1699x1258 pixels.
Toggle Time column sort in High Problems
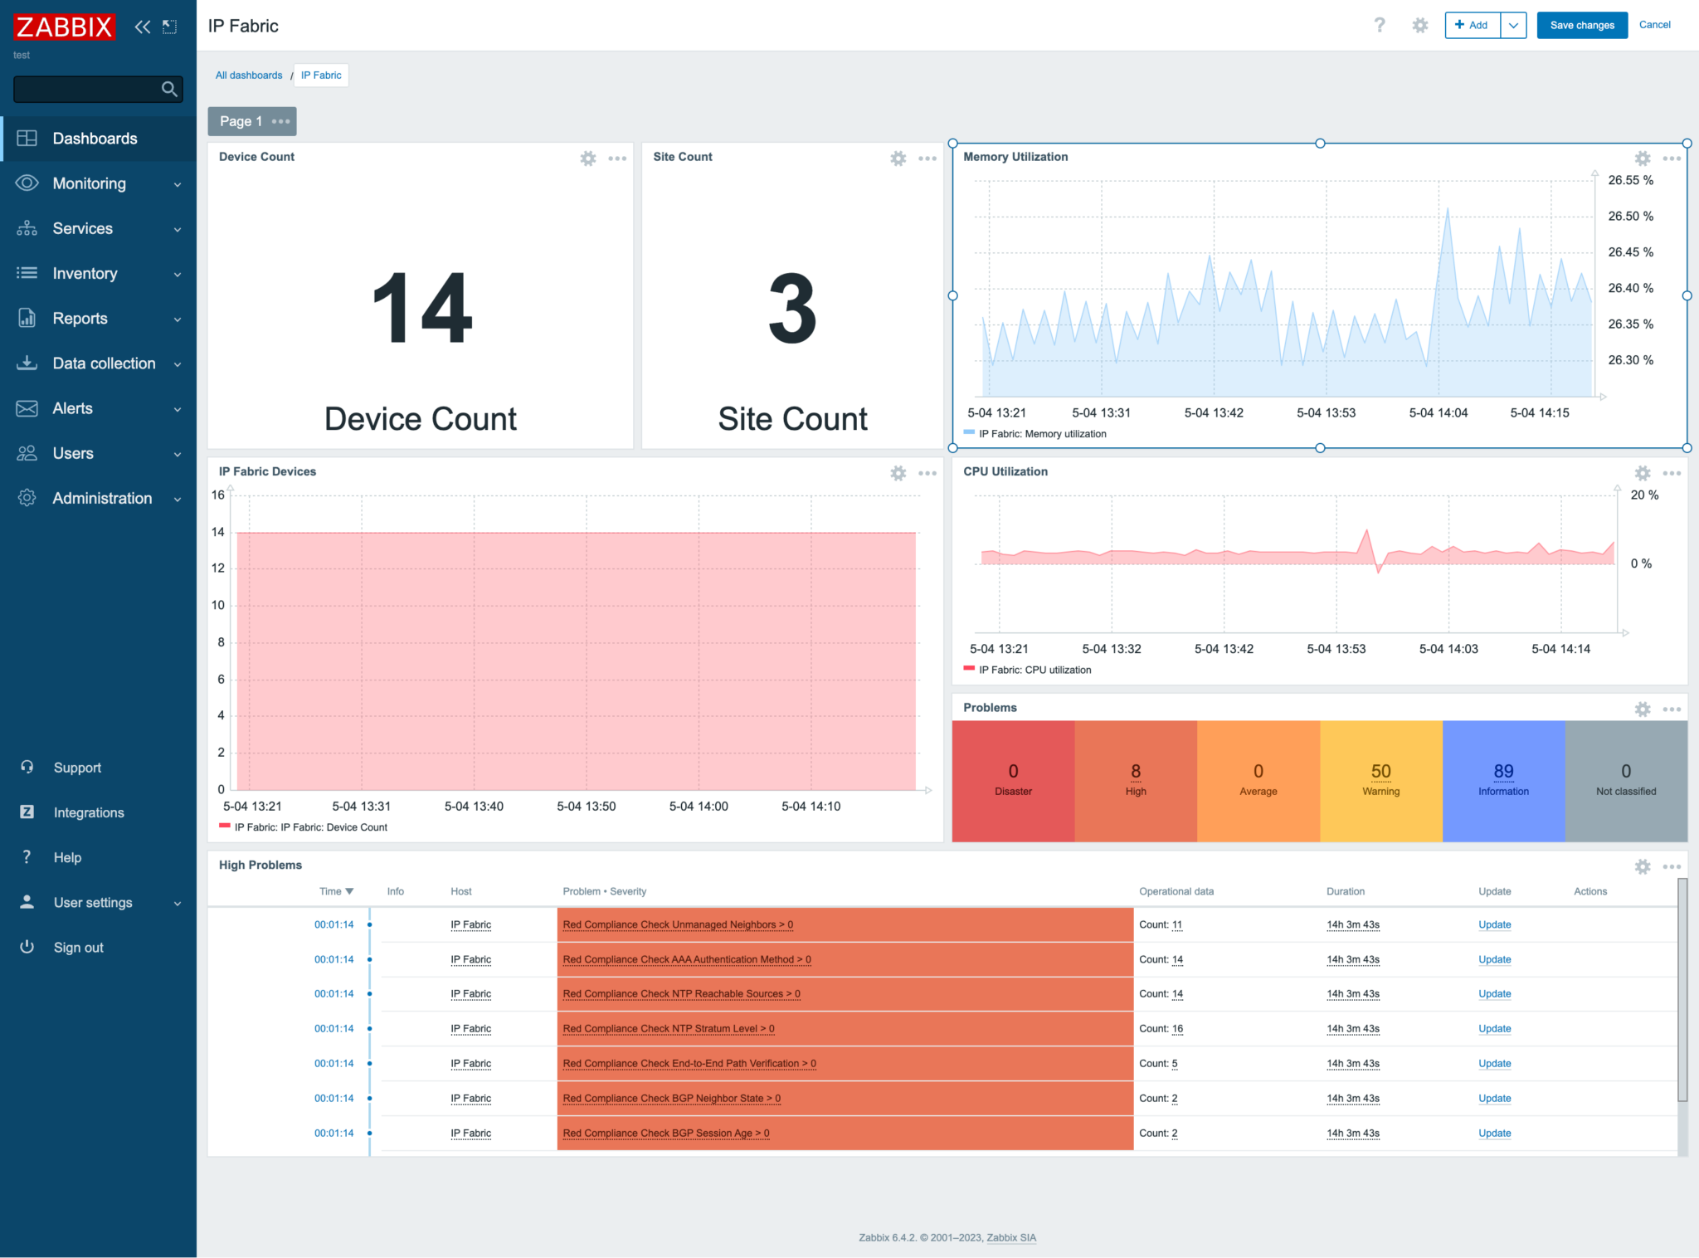coord(335,891)
